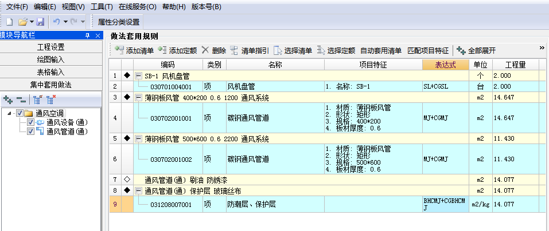Click the 添加清单 toolbar icon

(x=119, y=50)
